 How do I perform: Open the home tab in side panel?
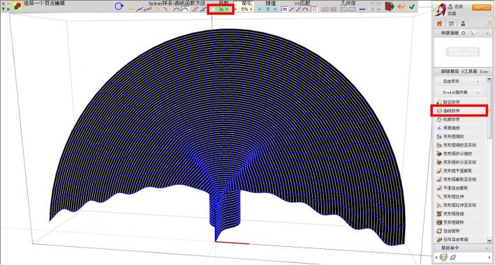click(439, 24)
